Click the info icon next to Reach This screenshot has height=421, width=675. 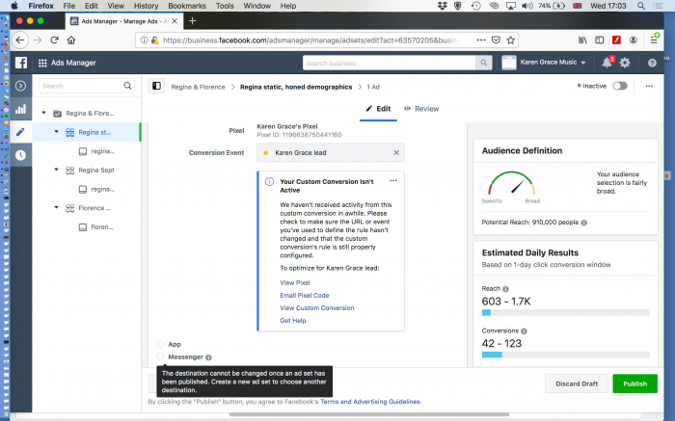(x=506, y=289)
